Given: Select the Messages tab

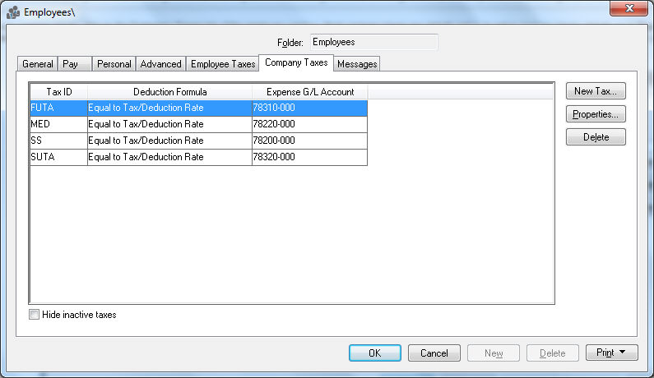Looking at the screenshot, I should (357, 64).
